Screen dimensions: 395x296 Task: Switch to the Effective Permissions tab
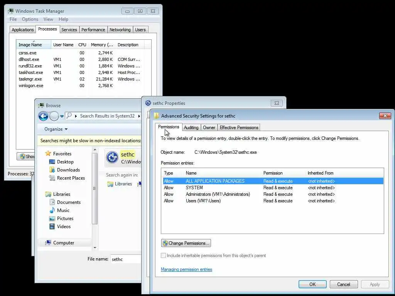pos(239,128)
